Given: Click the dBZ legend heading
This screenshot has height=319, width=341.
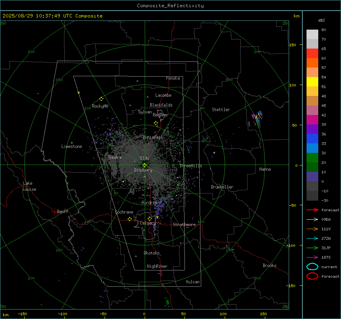Looking at the screenshot, I should point(321,20).
